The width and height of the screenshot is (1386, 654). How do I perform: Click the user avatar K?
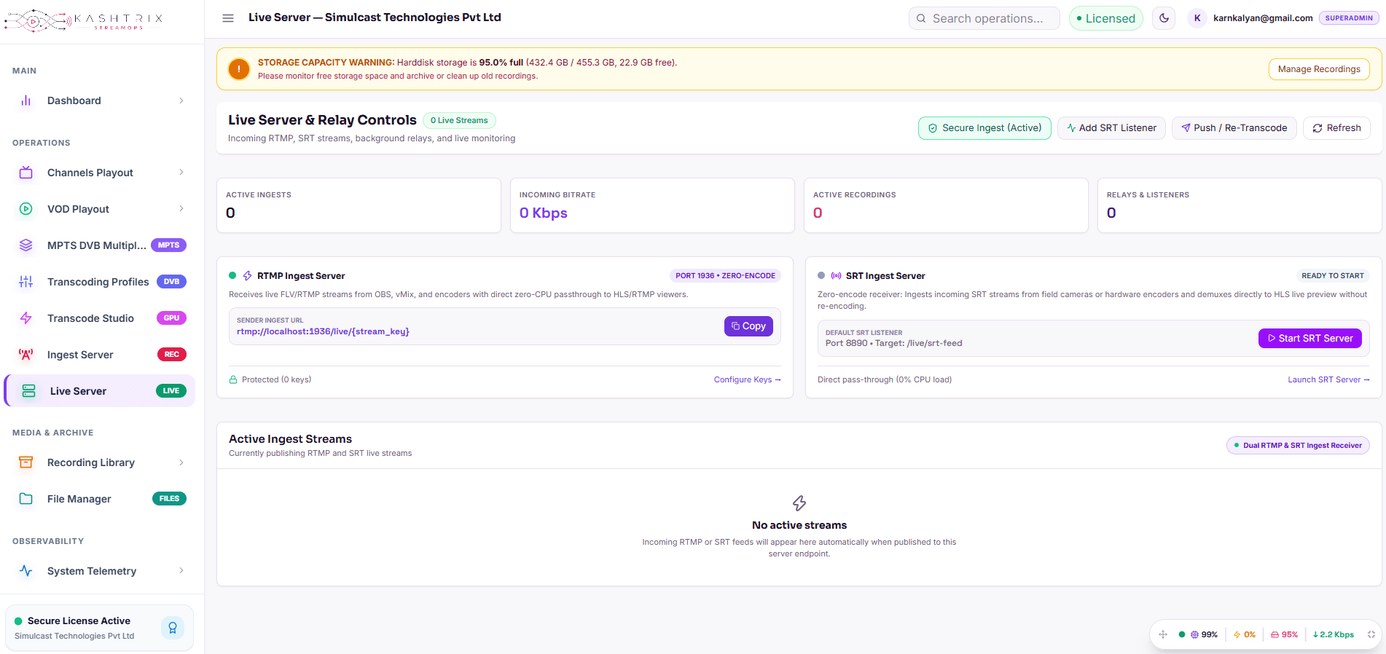[1197, 18]
